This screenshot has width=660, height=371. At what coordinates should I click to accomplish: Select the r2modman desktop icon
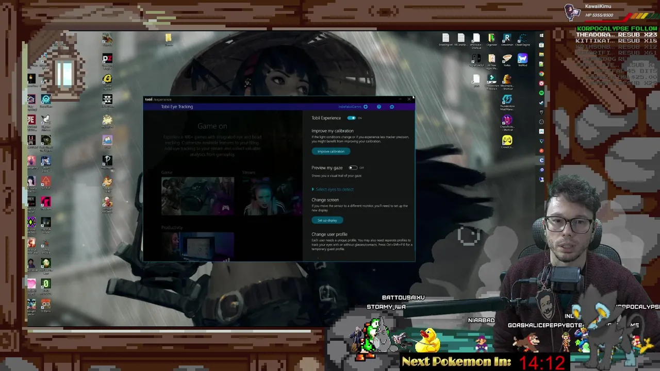pyautogui.click(x=507, y=40)
